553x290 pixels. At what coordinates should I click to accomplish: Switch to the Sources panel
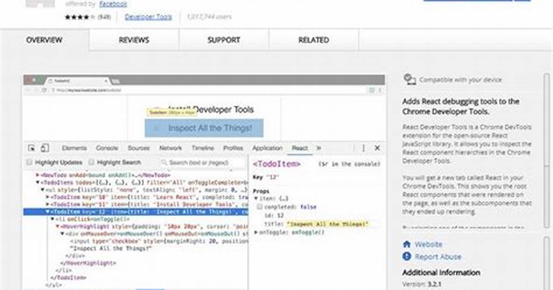(139, 148)
